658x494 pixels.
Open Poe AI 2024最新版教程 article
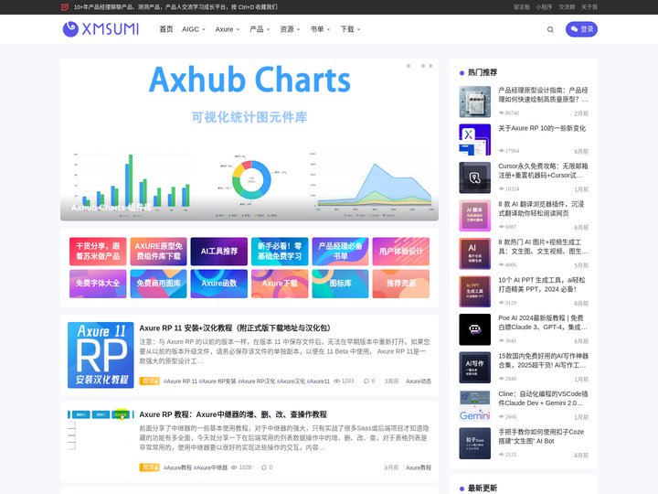543,322
